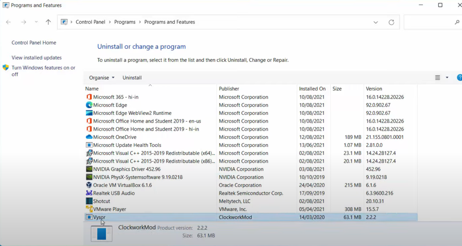Click the Uninstall button in toolbar
Viewport: 462px width, 246px height.
coord(132,77)
